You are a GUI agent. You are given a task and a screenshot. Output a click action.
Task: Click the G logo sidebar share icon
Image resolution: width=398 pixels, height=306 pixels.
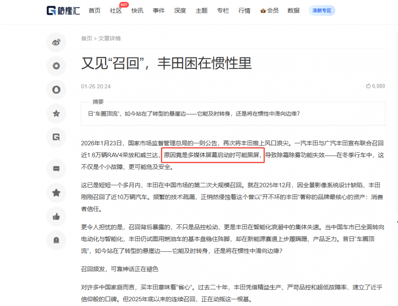[56, 137]
